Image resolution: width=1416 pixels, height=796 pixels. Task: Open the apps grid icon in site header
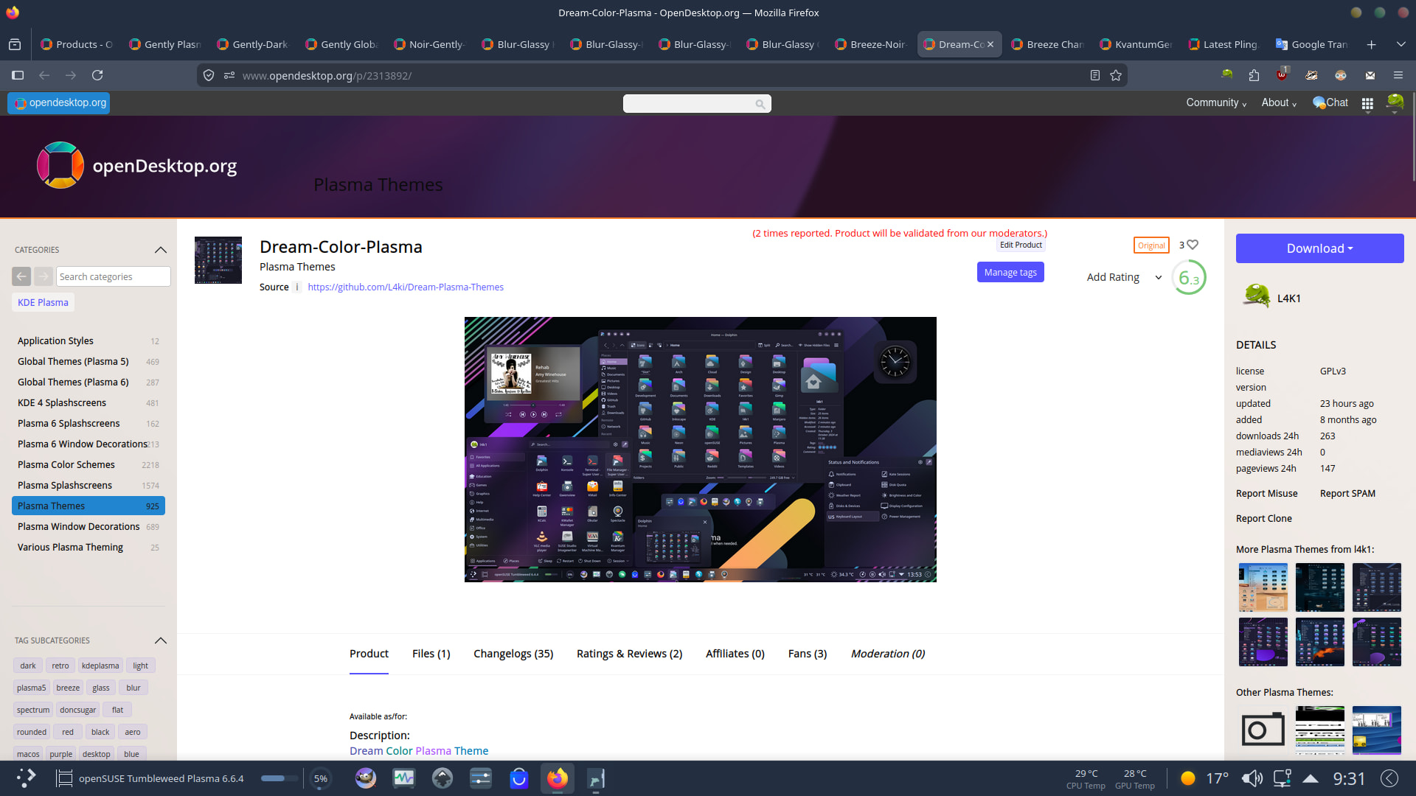pos(1367,104)
